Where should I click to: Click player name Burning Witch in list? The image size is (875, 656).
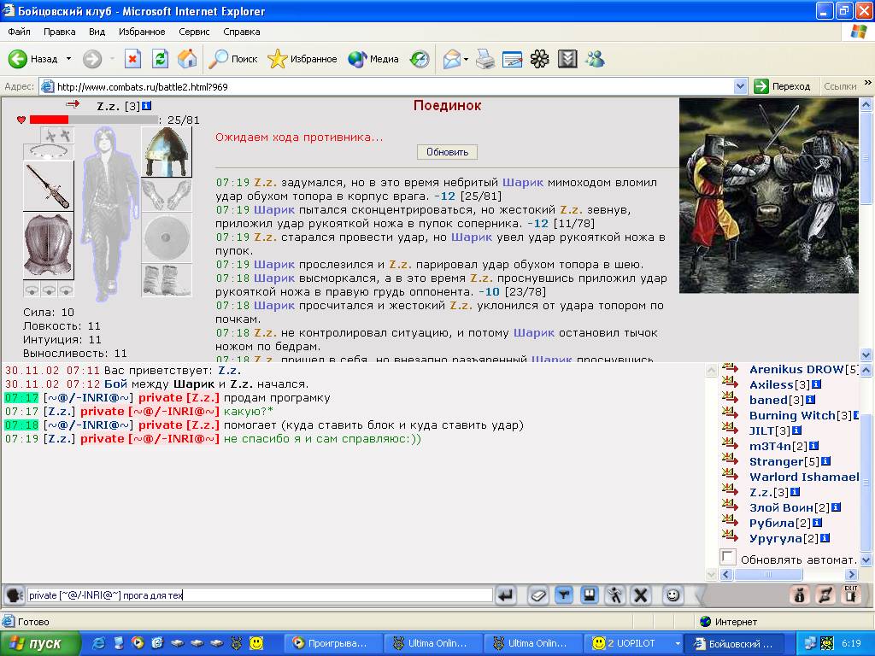coord(792,415)
